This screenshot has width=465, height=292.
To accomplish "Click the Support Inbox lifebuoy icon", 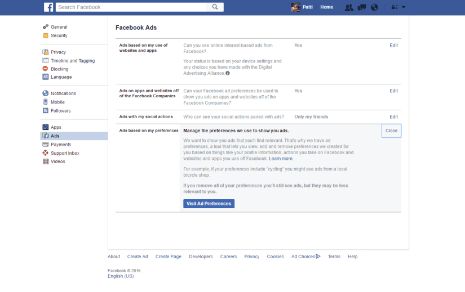I will [x=46, y=153].
